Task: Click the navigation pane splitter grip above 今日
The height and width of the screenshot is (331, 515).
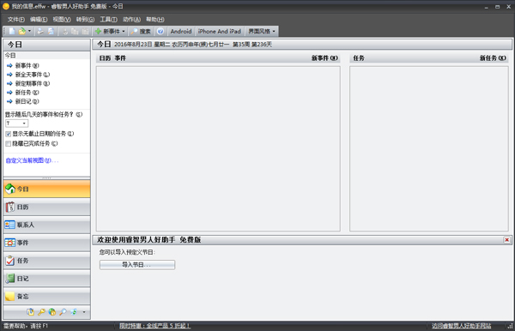Action: (x=46, y=178)
